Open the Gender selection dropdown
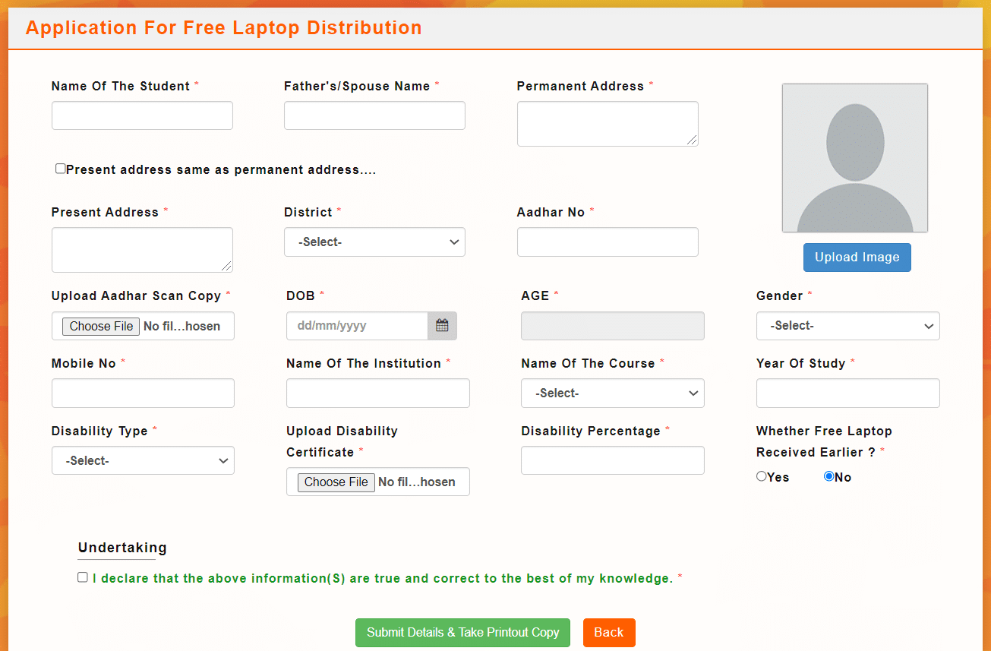 tap(847, 325)
